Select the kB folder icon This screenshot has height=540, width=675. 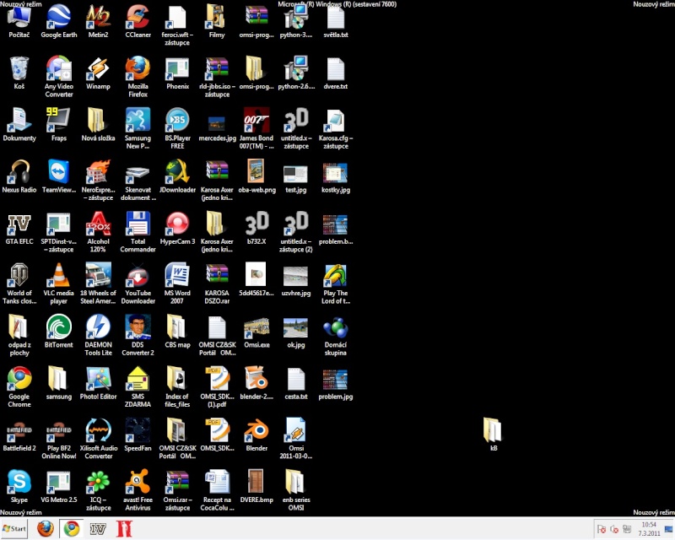tap(494, 434)
